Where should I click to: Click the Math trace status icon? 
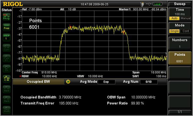tap(6, 109)
